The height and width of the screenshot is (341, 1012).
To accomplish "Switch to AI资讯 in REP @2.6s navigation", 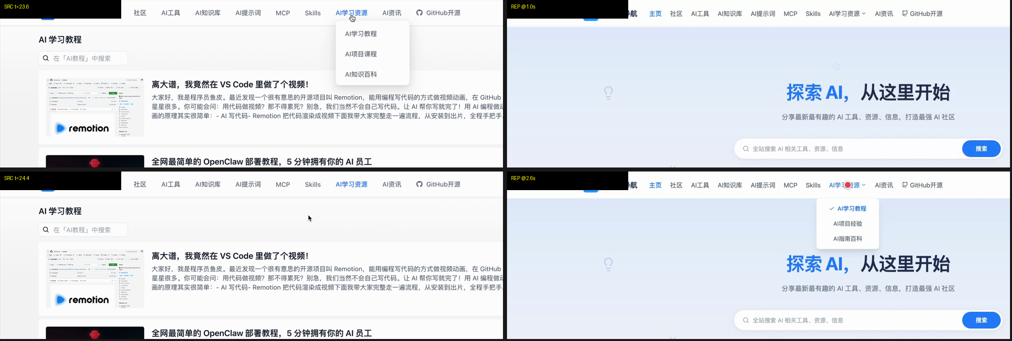I will (x=884, y=186).
